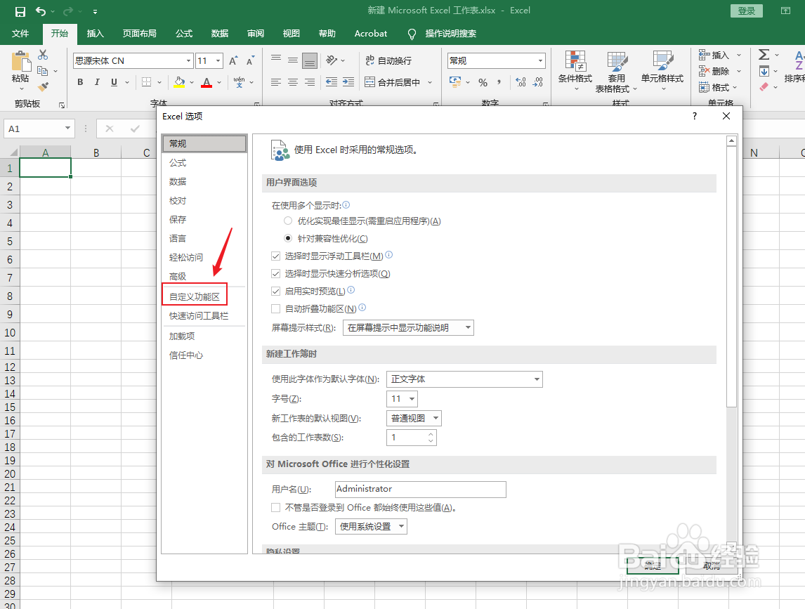This screenshot has height=609, width=805.
Task: Open font size 11 dropdown in options
Action: (402, 398)
